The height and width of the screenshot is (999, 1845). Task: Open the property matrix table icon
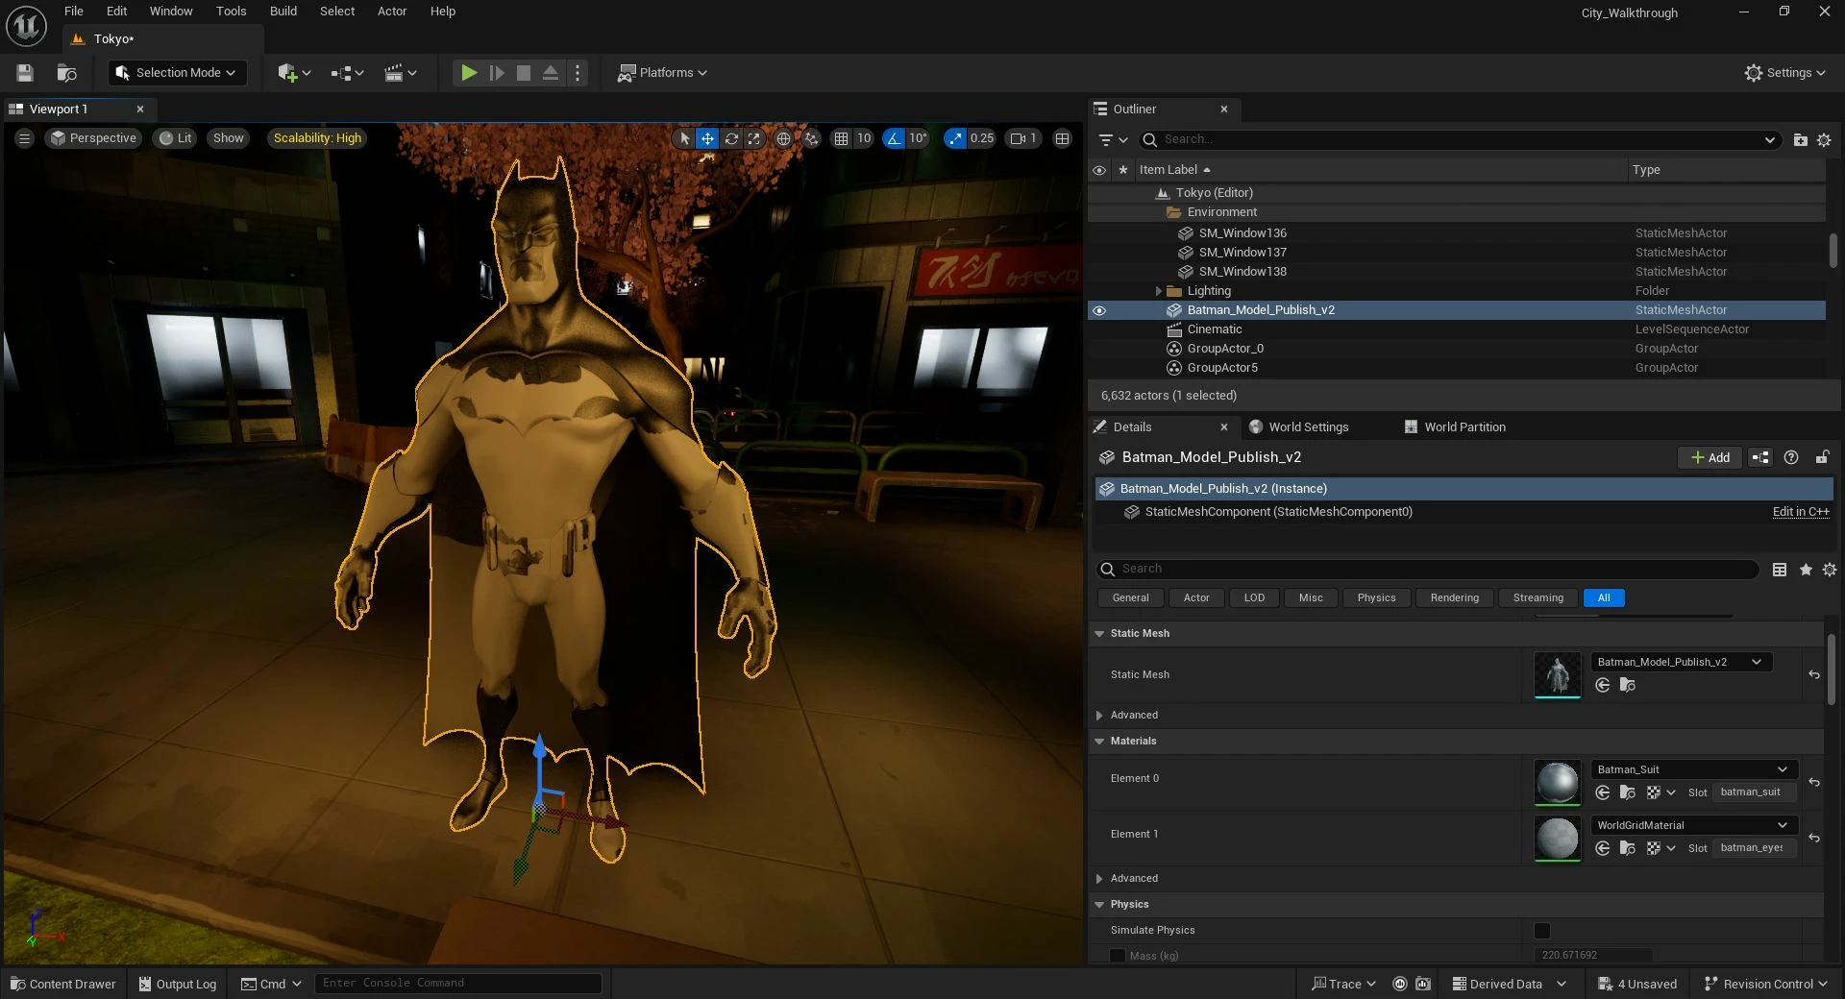(1780, 570)
